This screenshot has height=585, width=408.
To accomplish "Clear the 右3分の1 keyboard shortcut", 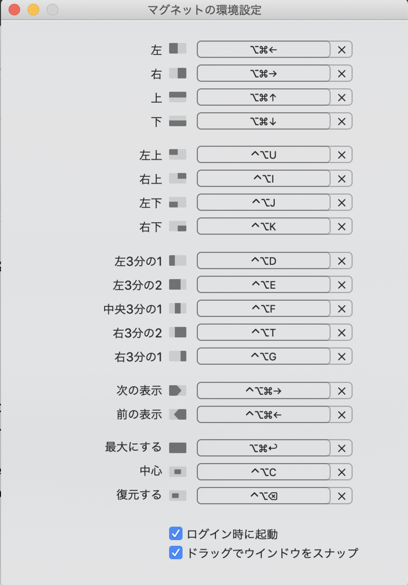I will pyautogui.click(x=342, y=356).
